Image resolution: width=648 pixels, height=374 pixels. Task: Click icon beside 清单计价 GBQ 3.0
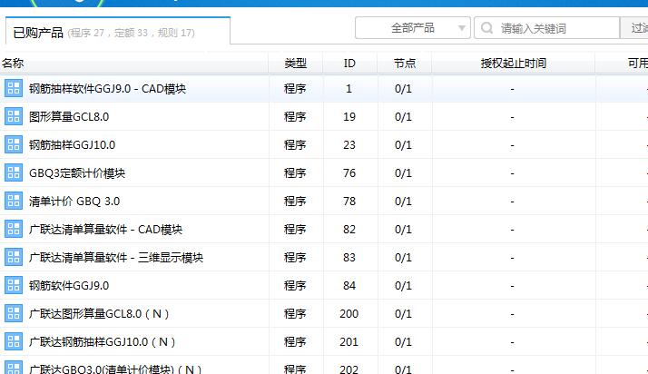14,201
